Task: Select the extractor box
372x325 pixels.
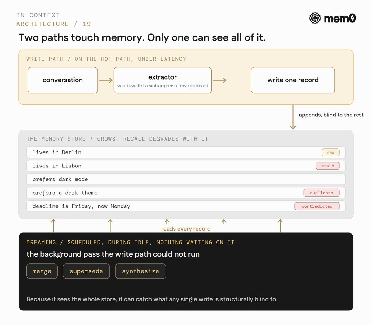Action: click(163, 80)
